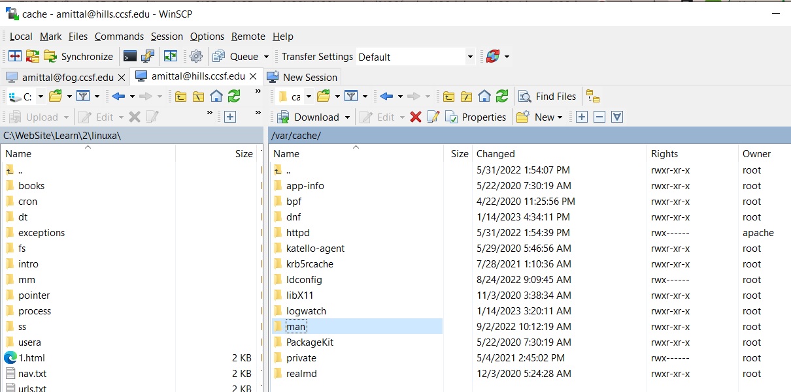Sort remote files by Changed column
791x392 pixels.
(496, 154)
